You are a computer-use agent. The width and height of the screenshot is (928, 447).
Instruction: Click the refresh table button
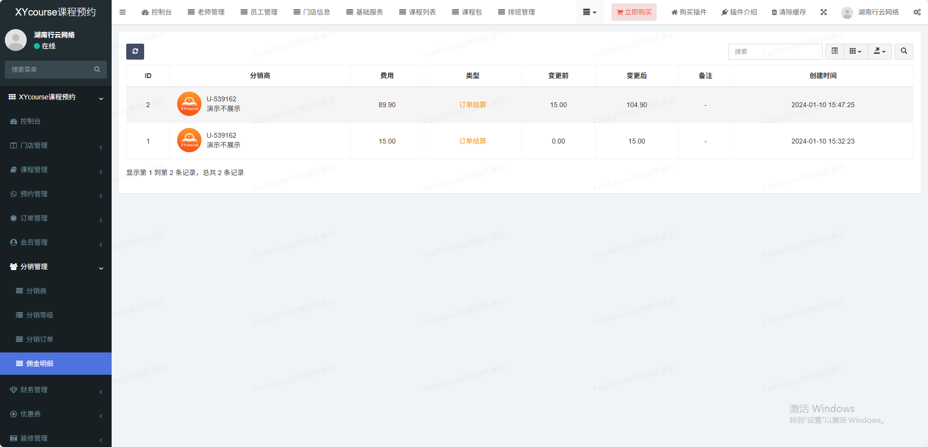(135, 51)
